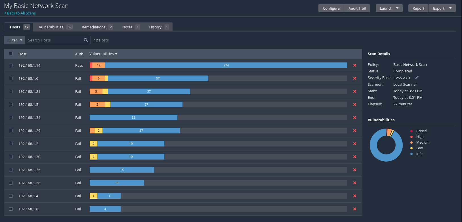Click the Configure button
This screenshot has height=222, width=462.
click(331, 8)
